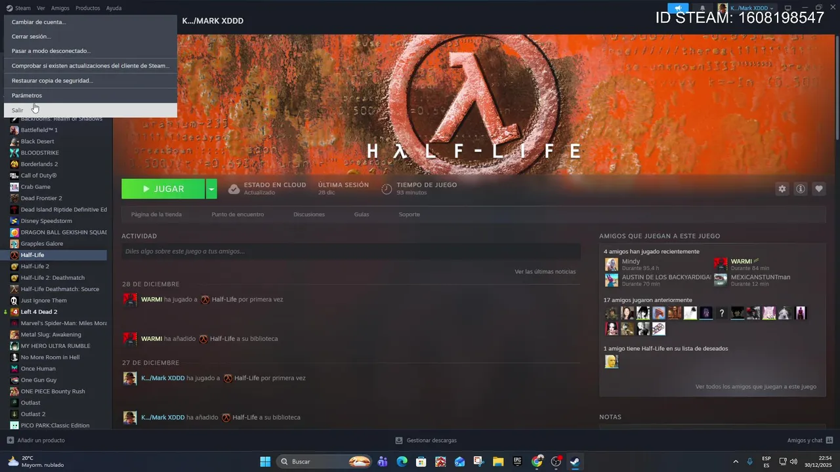Image resolution: width=840 pixels, height=472 pixels.
Task: Open the Guías tab
Action: 362,214
